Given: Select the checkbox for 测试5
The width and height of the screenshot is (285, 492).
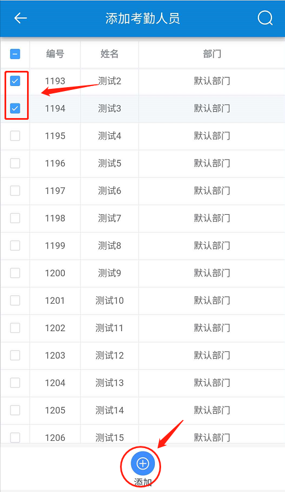Looking at the screenshot, I should click(15, 163).
